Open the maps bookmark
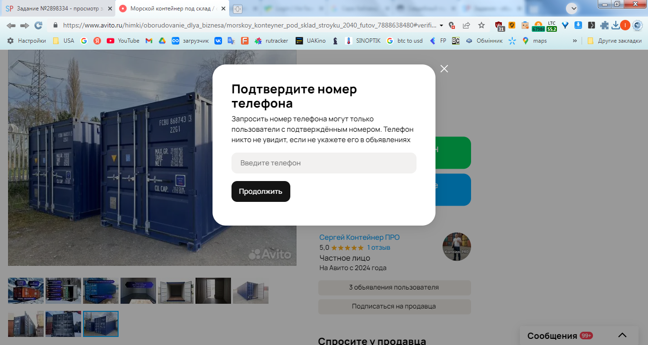Viewport: 648px width, 345px height. [534, 41]
